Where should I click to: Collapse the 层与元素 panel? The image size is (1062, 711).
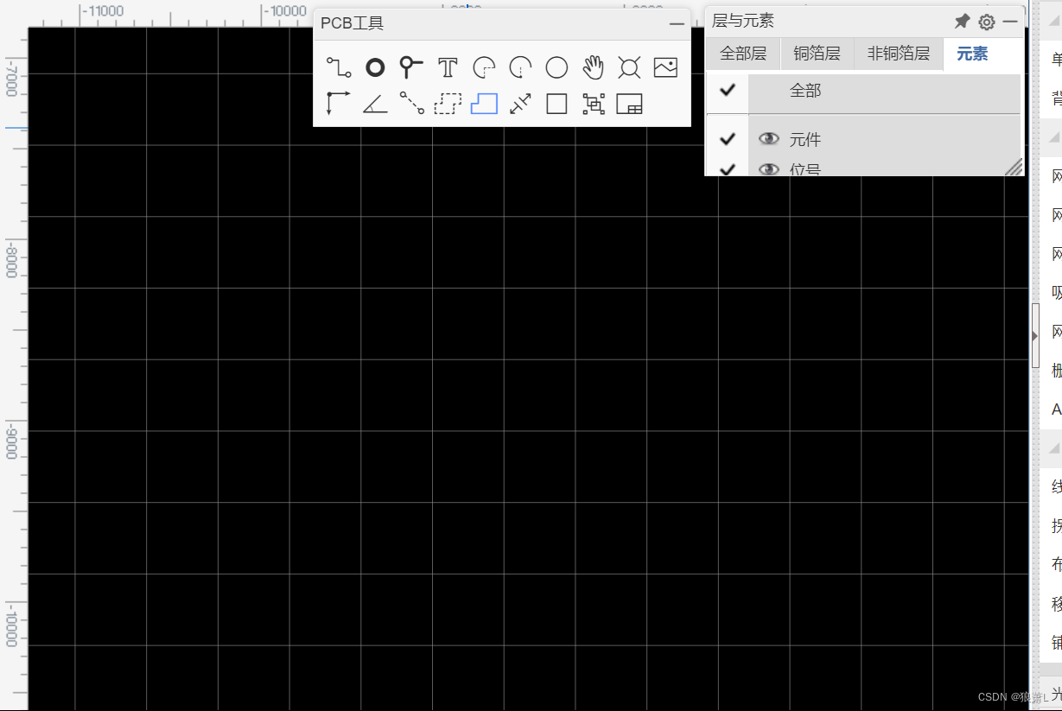coord(1010,22)
